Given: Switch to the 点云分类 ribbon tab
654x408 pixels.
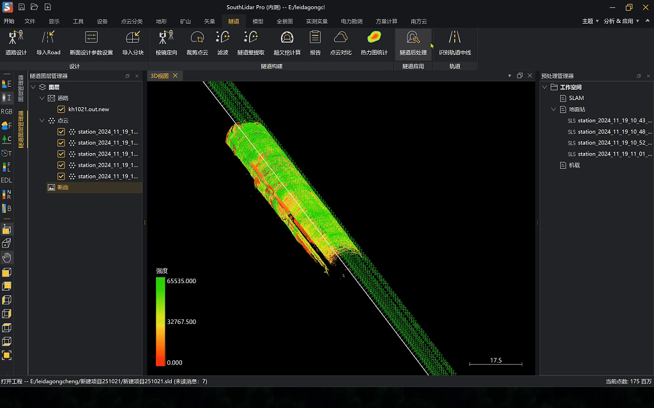Looking at the screenshot, I should click(x=132, y=21).
